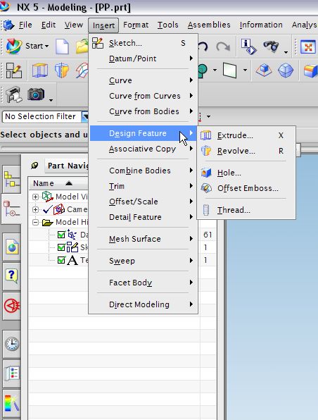
Task: Open the Assemblies menu
Action: 209,25
